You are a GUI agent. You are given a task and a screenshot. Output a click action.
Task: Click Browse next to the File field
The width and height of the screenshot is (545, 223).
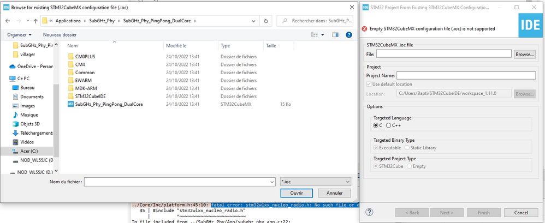[524, 54]
